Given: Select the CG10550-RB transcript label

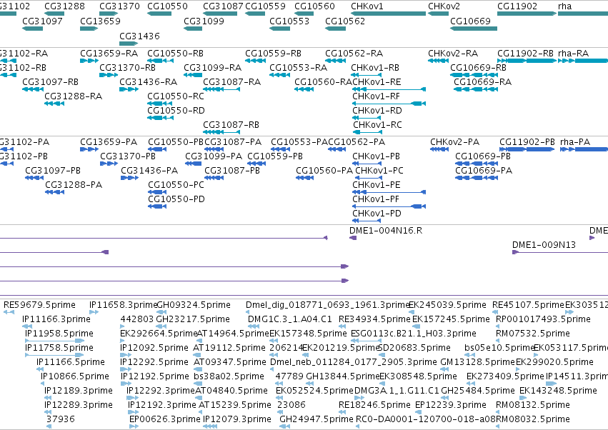Looking at the screenshot, I should click(x=175, y=53).
